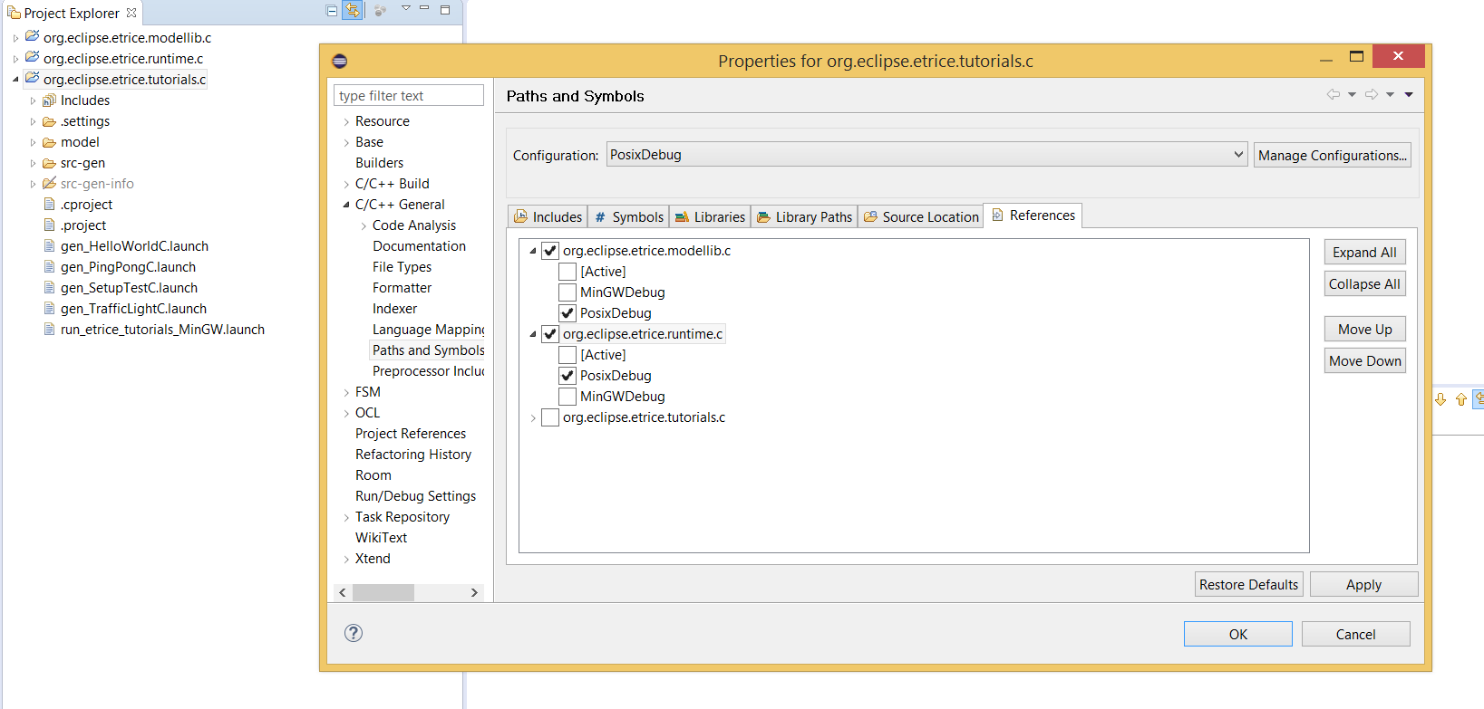This screenshot has width=1484, height=709.
Task: Click the dialog Help question mark icon
Action: tap(354, 633)
